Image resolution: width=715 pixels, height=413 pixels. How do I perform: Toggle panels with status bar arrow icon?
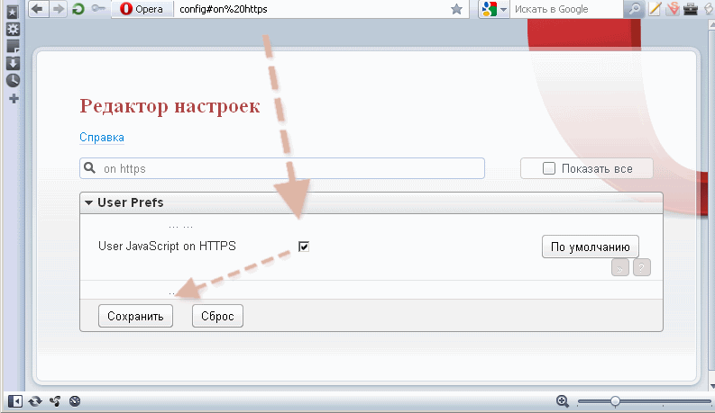click(x=15, y=401)
